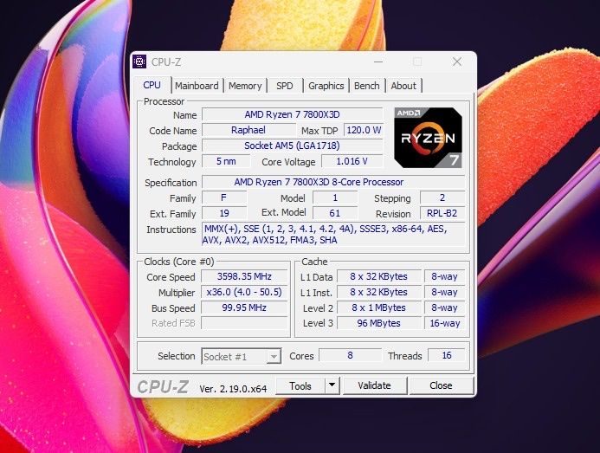Close the CPU-Z window with X

pyautogui.click(x=457, y=61)
